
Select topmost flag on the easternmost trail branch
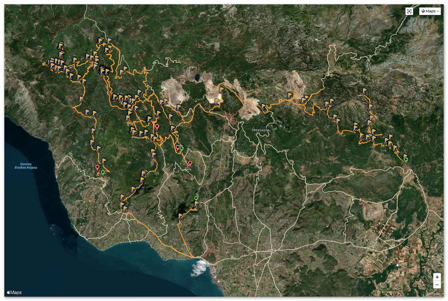click(364, 91)
